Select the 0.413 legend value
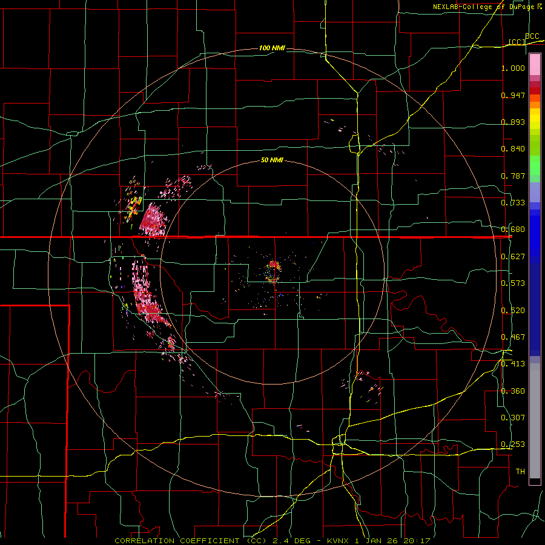This screenshot has width=545, height=545. [x=513, y=364]
